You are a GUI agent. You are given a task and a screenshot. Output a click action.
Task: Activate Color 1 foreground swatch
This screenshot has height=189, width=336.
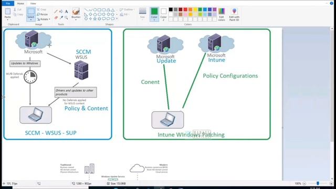pyautogui.click(x=154, y=14)
